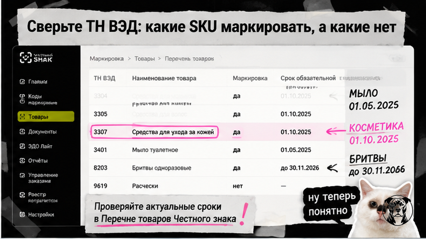Go to the Документы section
This screenshot has height=239, width=426.
(x=42, y=132)
